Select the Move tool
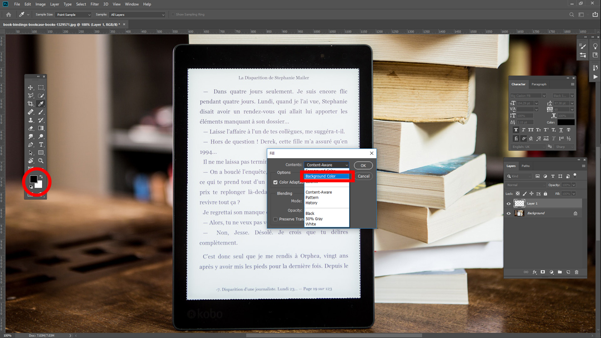Screen dimensions: 601x338 click(x=31, y=88)
